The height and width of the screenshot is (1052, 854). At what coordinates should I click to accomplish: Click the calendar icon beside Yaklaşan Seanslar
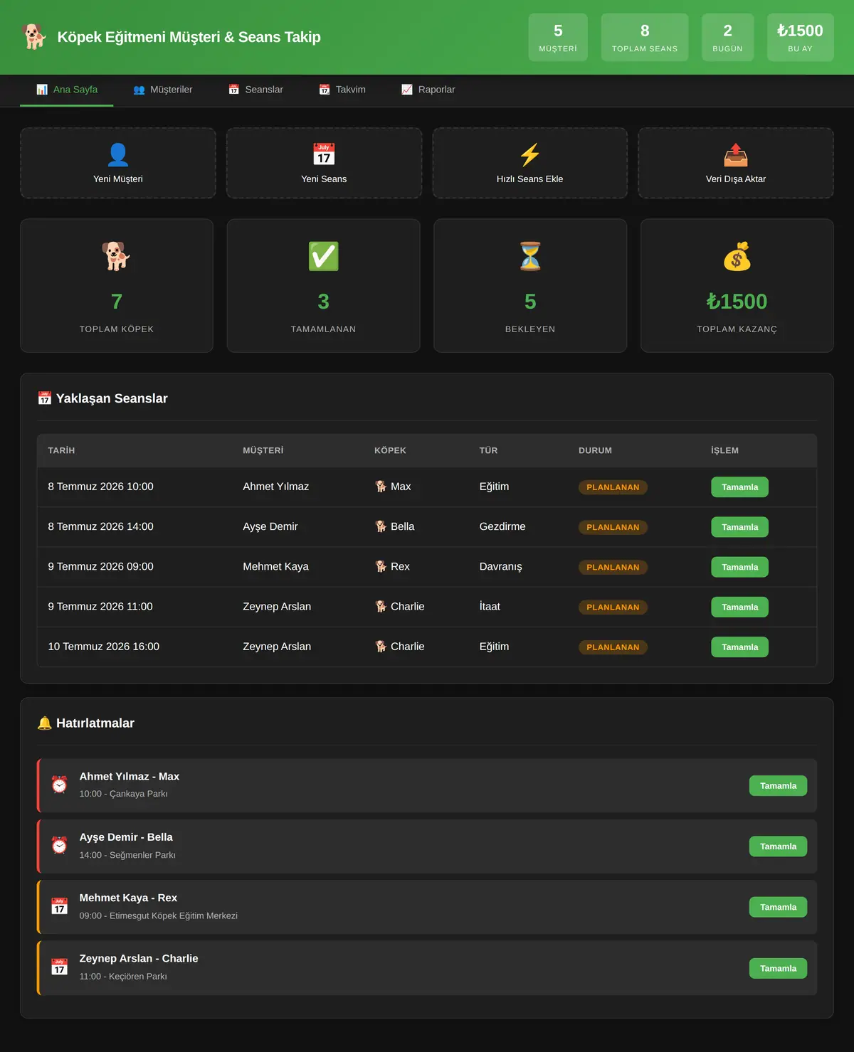(x=44, y=398)
